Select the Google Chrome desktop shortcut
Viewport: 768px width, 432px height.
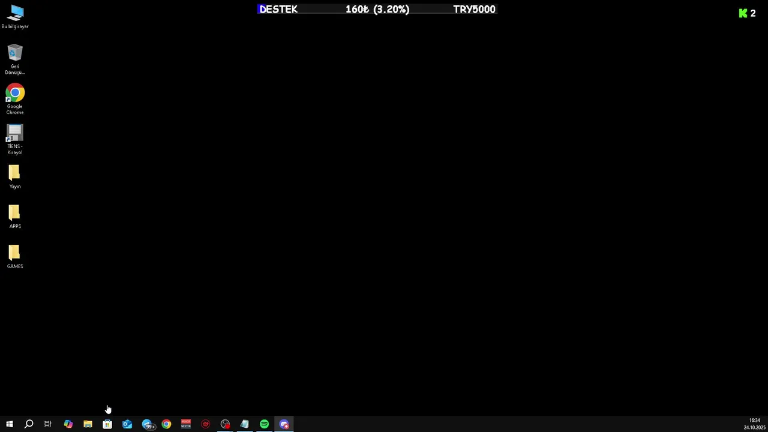click(15, 99)
